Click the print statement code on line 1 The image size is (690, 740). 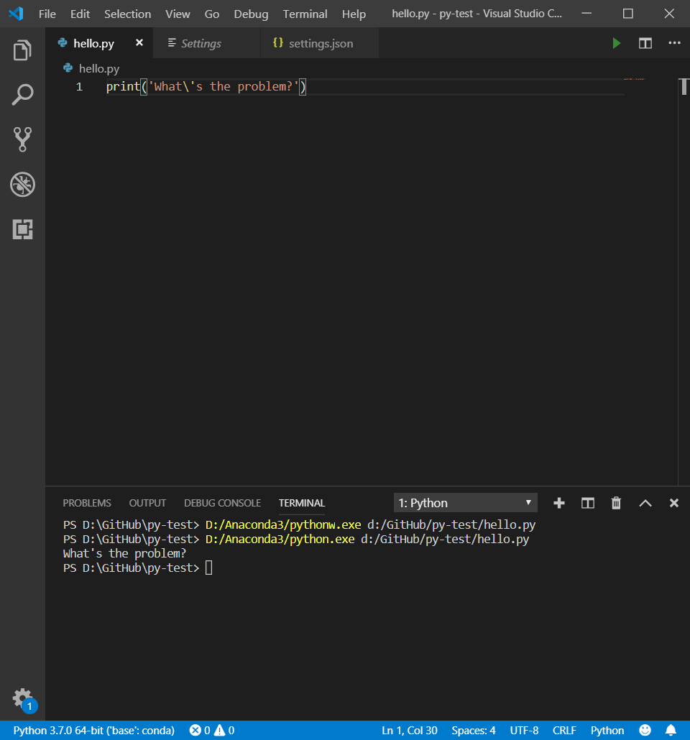[x=206, y=87]
